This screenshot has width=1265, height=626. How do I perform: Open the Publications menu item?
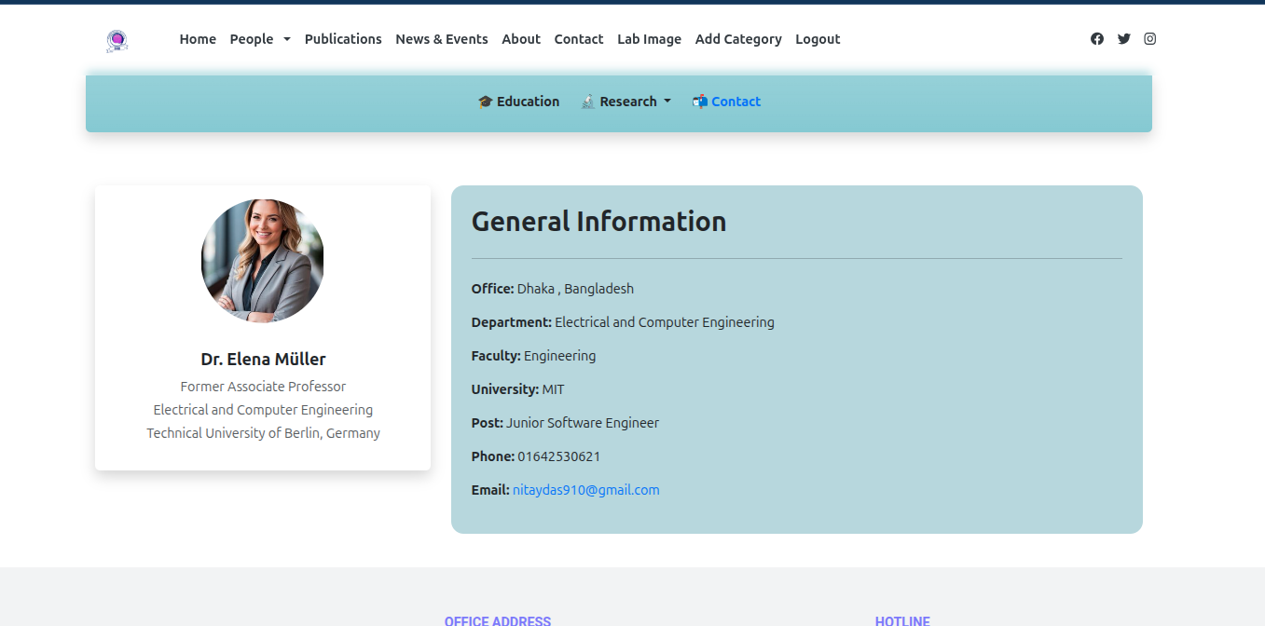click(x=343, y=39)
